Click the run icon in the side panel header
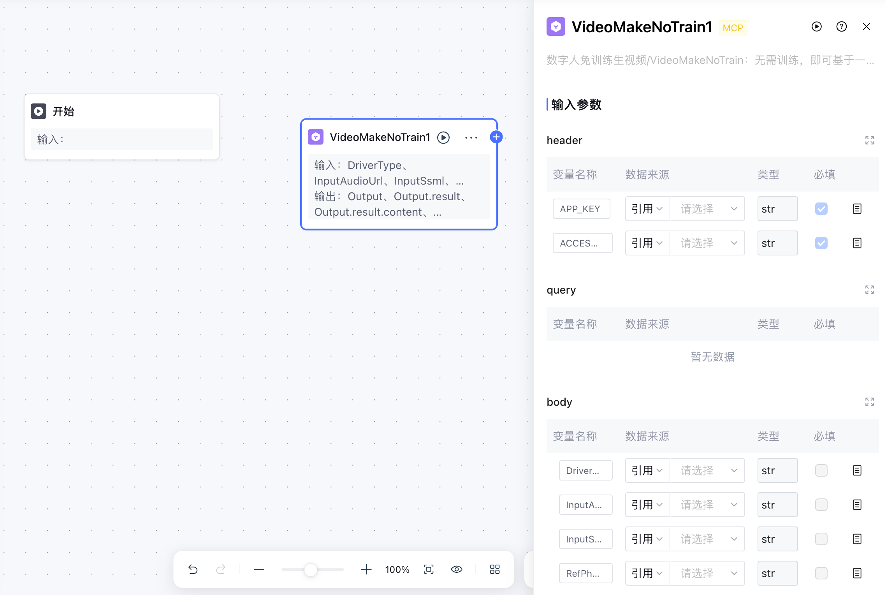 tap(816, 26)
